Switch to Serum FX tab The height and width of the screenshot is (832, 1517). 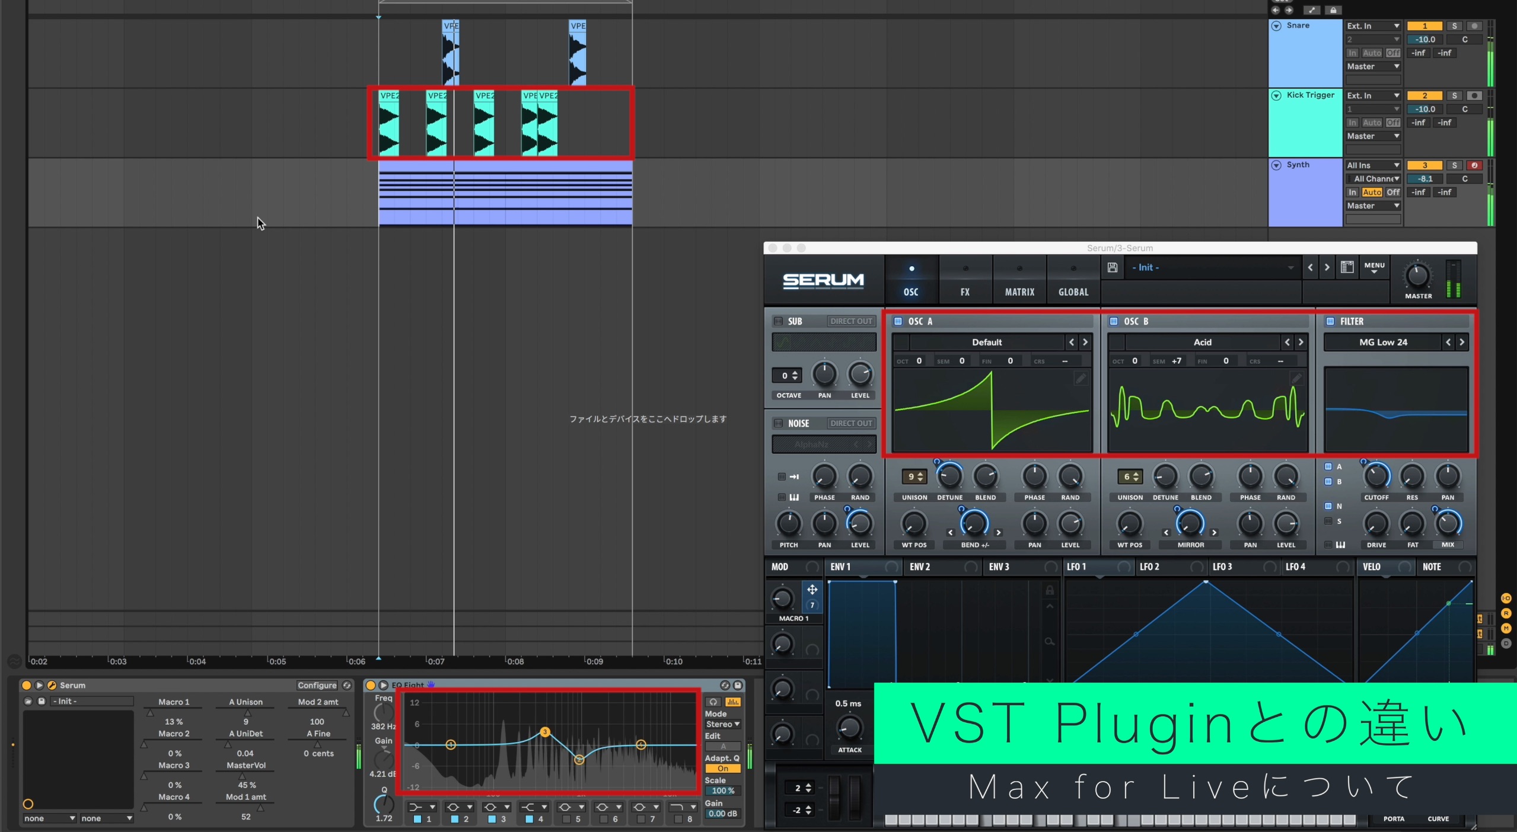click(965, 281)
